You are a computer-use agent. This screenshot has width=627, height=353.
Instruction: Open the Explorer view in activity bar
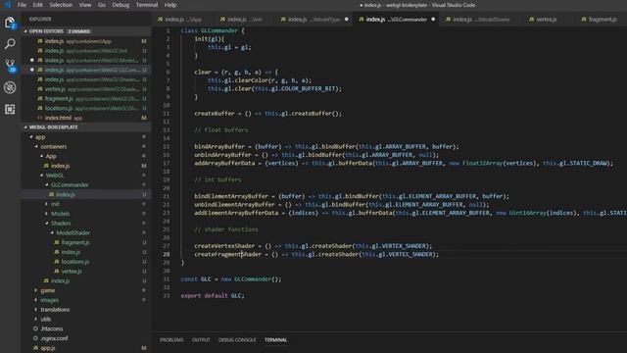click(x=10, y=23)
